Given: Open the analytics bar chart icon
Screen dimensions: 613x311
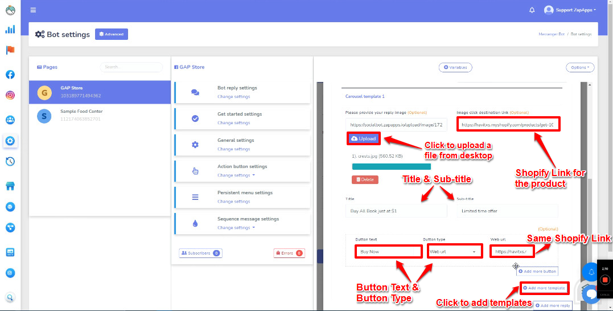Looking at the screenshot, I should pyautogui.click(x=10, y=30).
